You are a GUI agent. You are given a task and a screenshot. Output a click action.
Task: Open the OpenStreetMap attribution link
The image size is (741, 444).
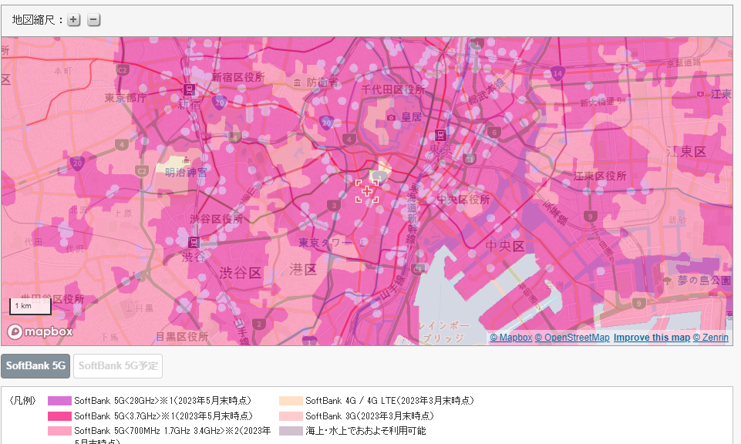point(572,338)
